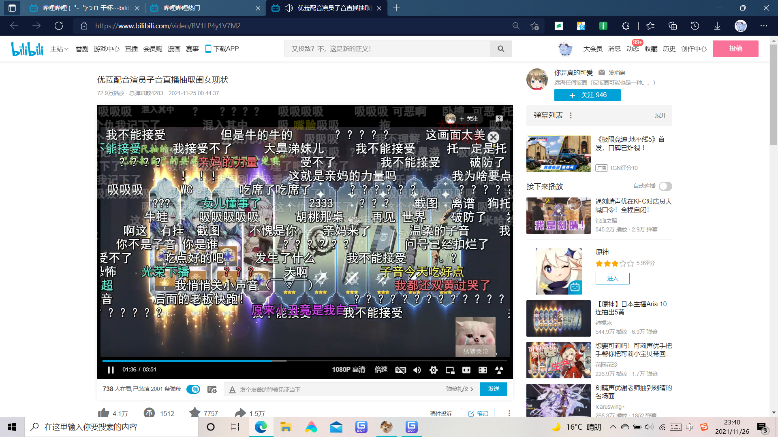
Task: Enter fullscreen mode
Action: click(499, 370)
